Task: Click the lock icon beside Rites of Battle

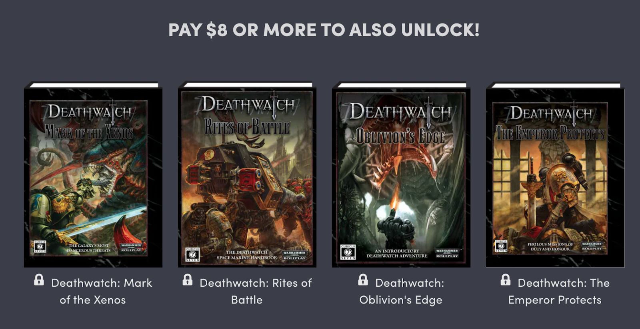Action: [188, 279]
